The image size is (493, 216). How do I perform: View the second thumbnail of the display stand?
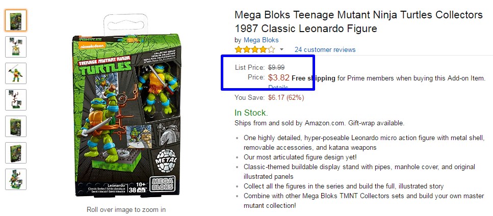pos(16,47)
